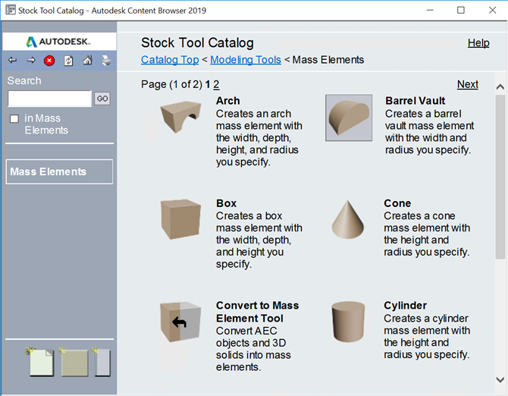Add a new palette using middle sparkle icon
508x396 pixels.
point(74,362)
